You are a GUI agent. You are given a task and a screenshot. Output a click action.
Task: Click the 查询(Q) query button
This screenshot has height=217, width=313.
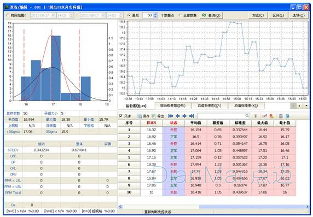[211, 15]
